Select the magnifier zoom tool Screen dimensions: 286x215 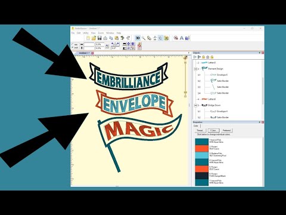click(x=144, y=38)
